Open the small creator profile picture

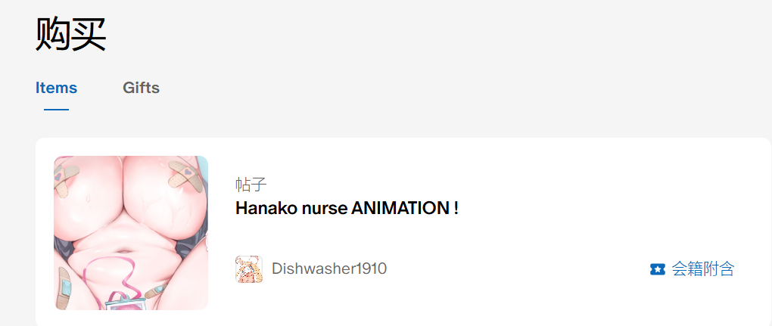[x=249, y=269]
